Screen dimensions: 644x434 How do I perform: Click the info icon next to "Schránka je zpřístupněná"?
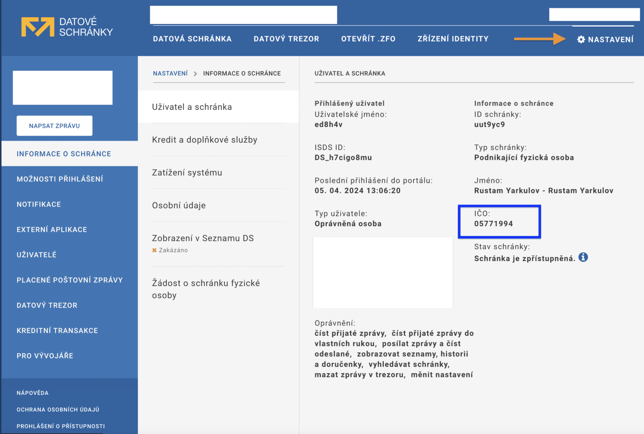[584, 257]
